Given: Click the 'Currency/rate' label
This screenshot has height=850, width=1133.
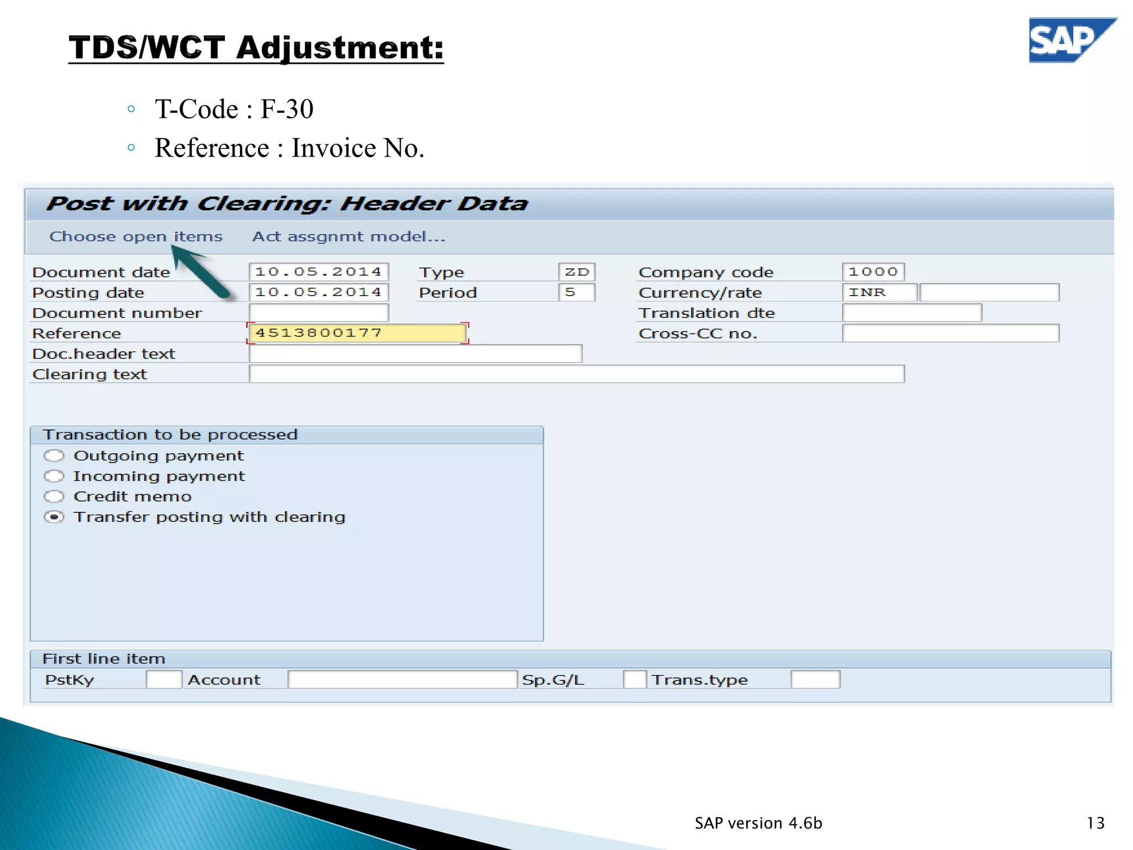Looking at the screenshot, I should (x=700, y=293).
